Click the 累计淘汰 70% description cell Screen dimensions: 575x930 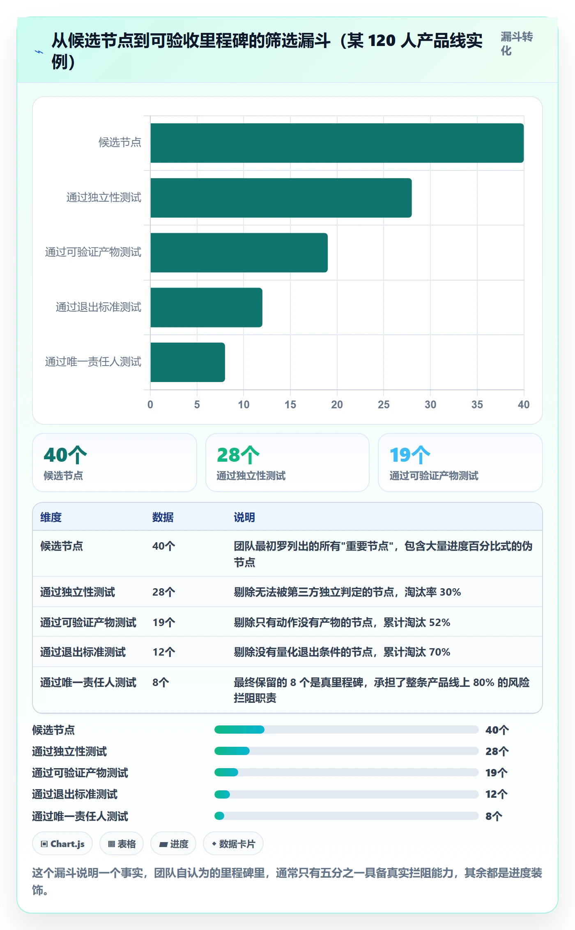pos(342,652)
